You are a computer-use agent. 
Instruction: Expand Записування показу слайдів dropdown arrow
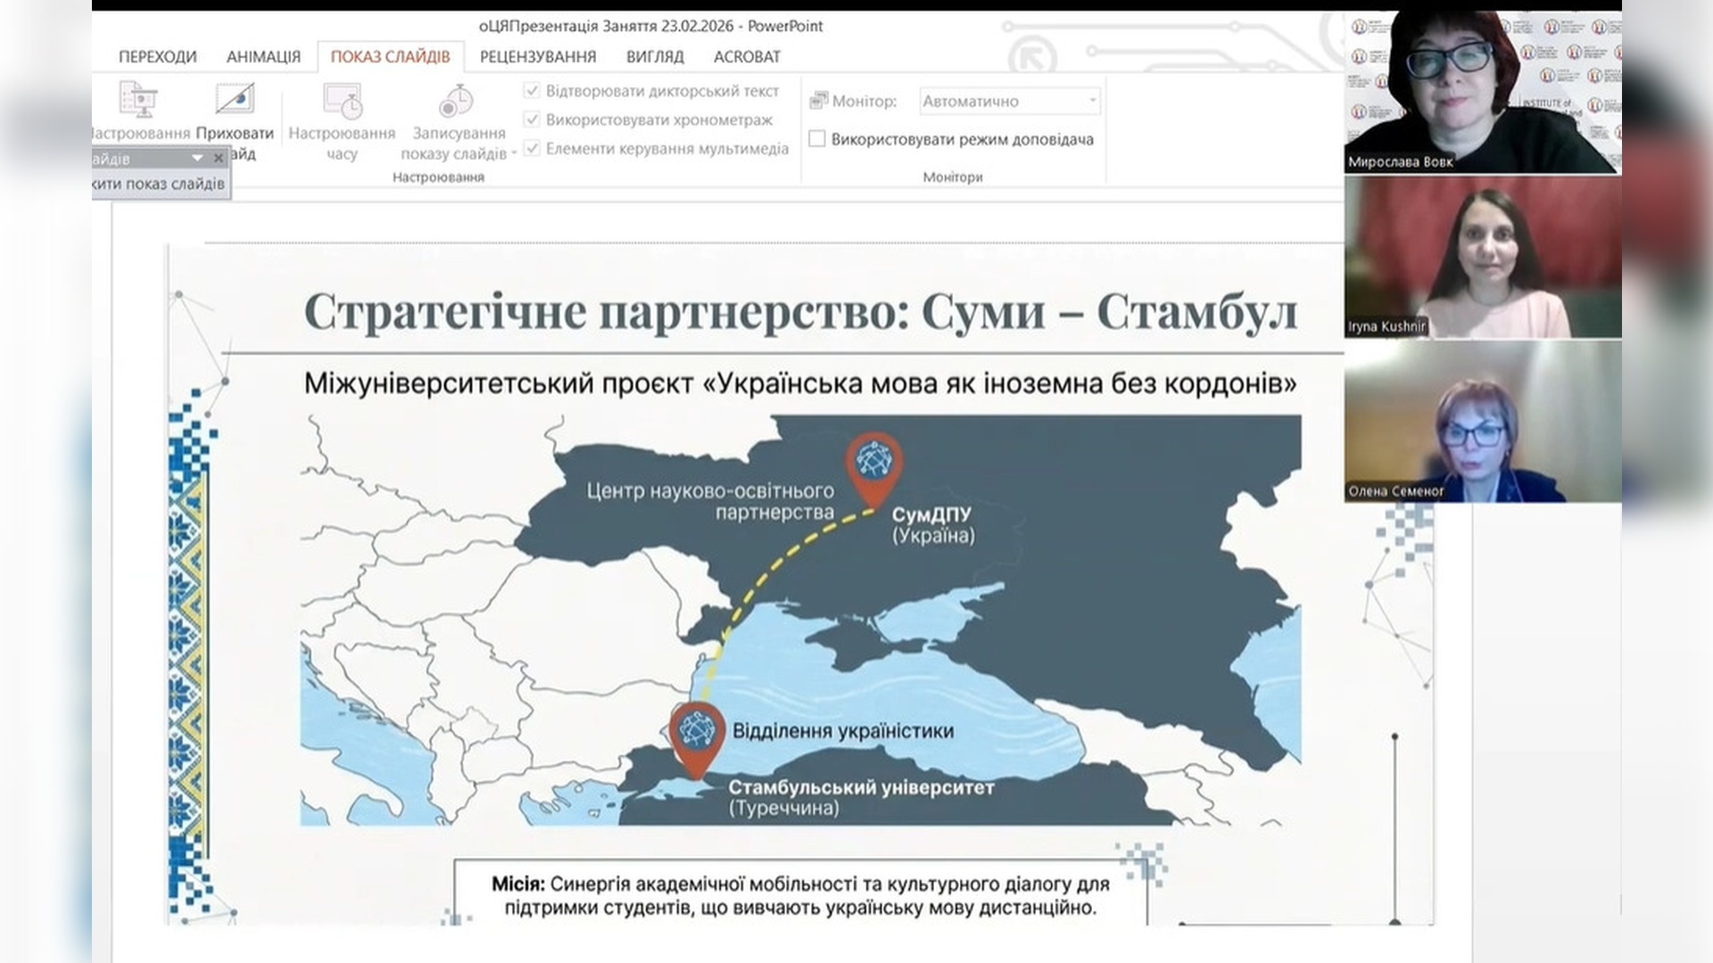pos(514,154)
